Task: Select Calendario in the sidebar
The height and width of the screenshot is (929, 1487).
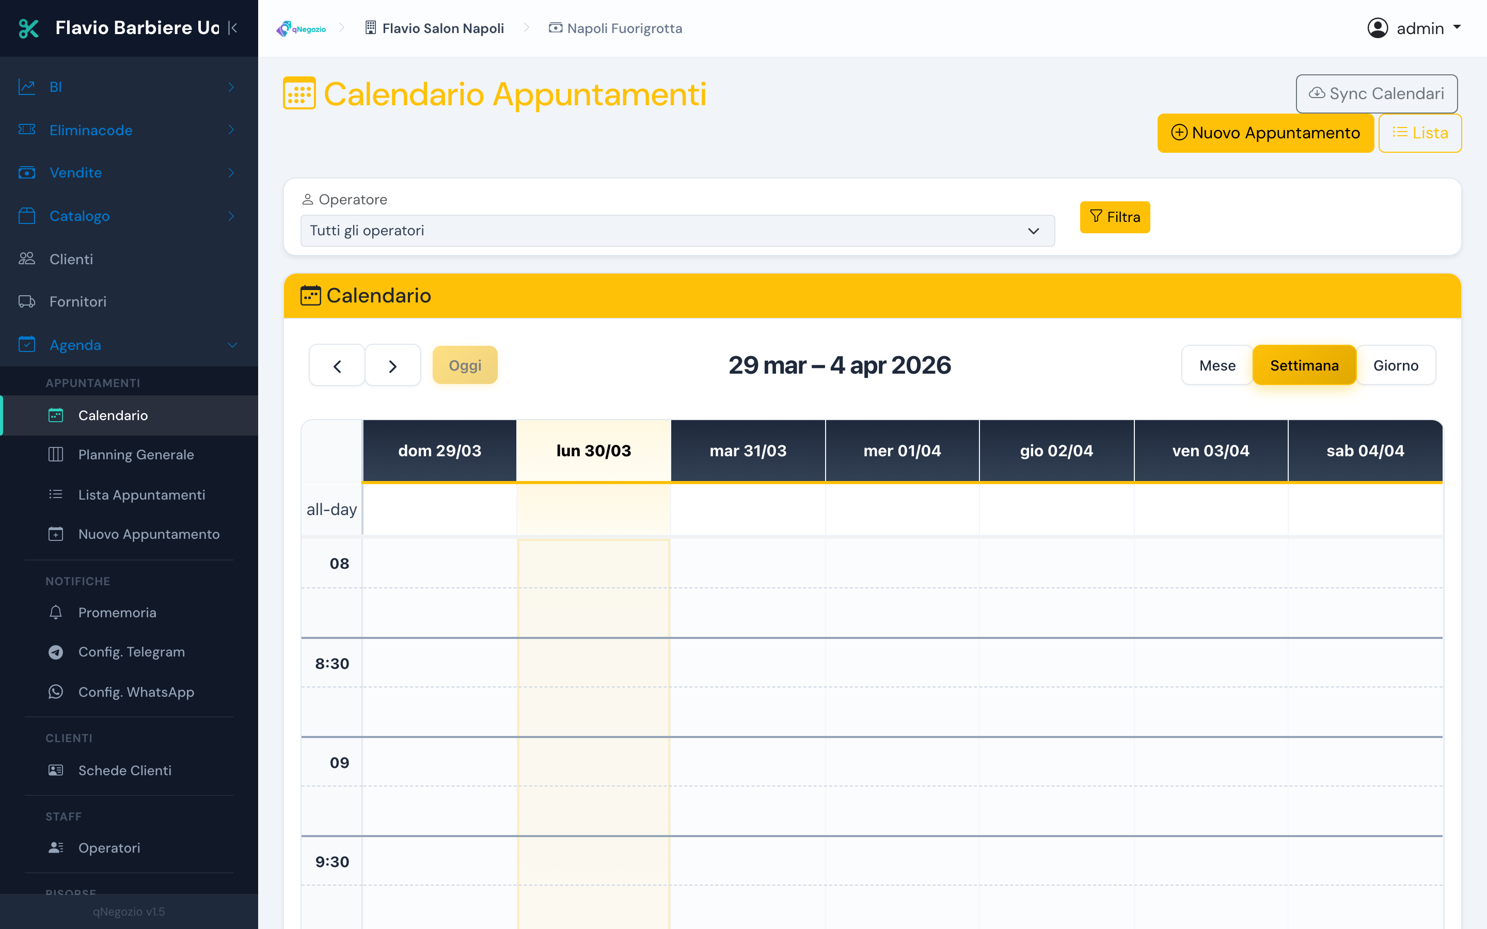Action: (x=129, y=415)
